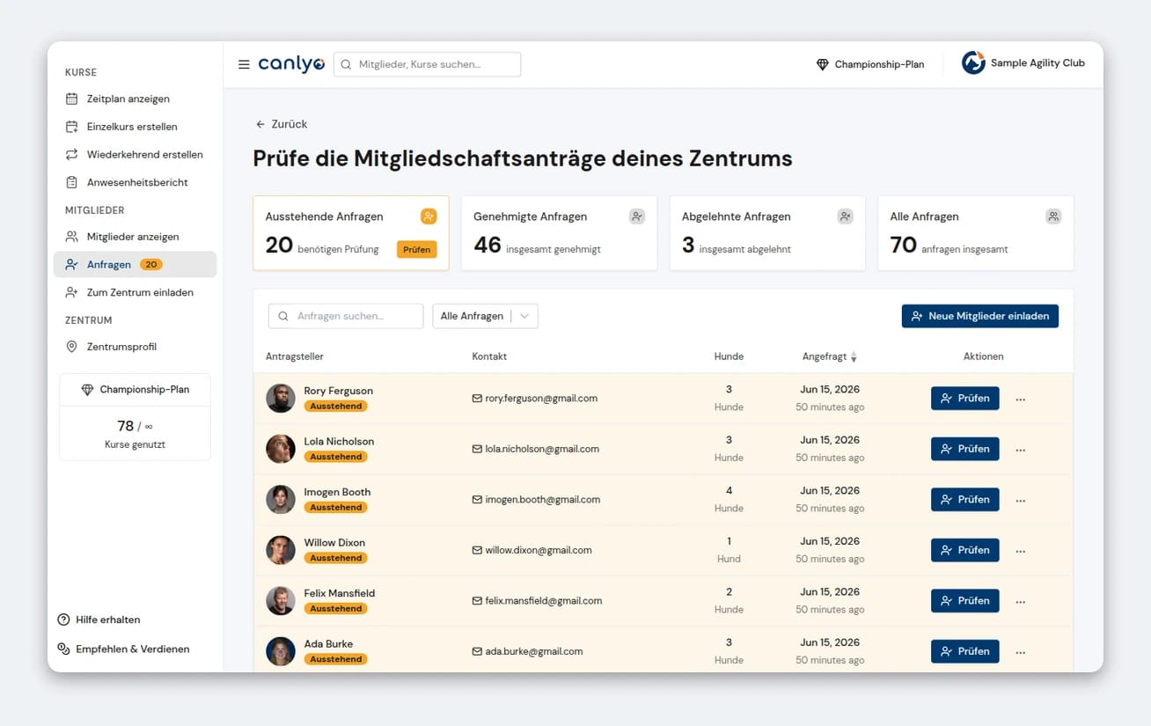This screenshot has height=726, width=1151.
Task: Open the more options menu for Lola Nicholson
Action: 1021,450
